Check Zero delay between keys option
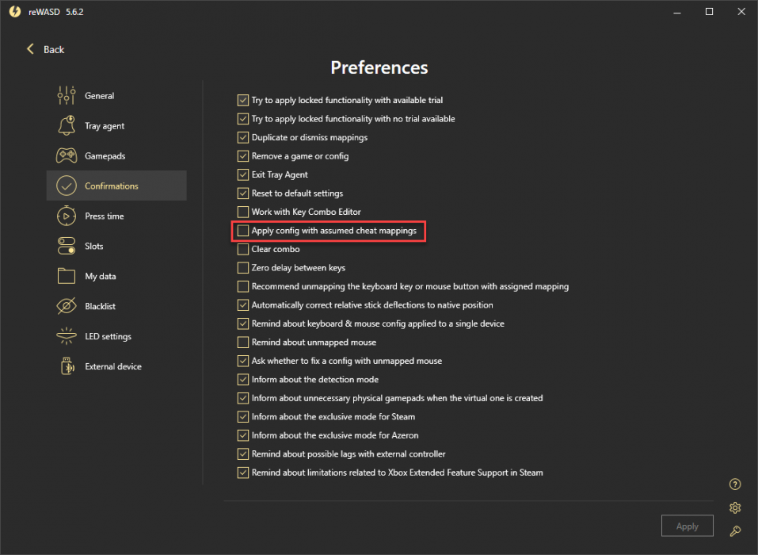The image size is (758, 555). pyautogui.click(x=242, y=267)
